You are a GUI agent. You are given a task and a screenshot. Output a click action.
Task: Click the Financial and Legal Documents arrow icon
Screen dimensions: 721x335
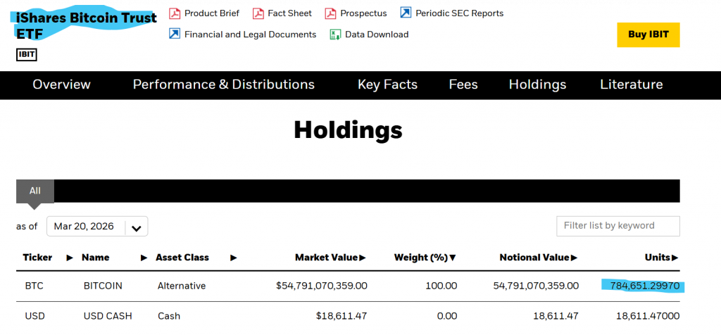tap(175, 34)
